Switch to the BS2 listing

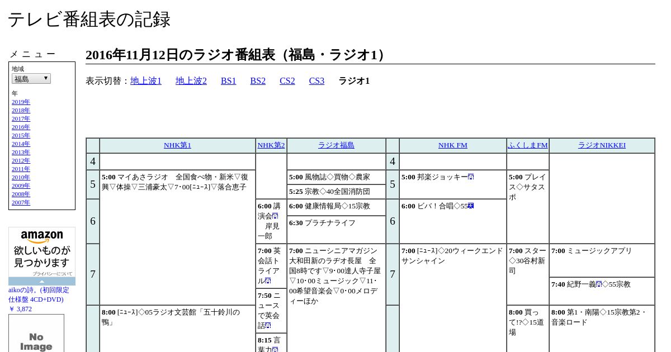258,81
